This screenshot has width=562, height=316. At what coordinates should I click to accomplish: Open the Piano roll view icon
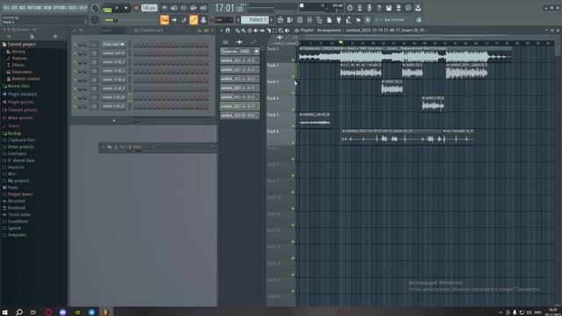(290, 20)
